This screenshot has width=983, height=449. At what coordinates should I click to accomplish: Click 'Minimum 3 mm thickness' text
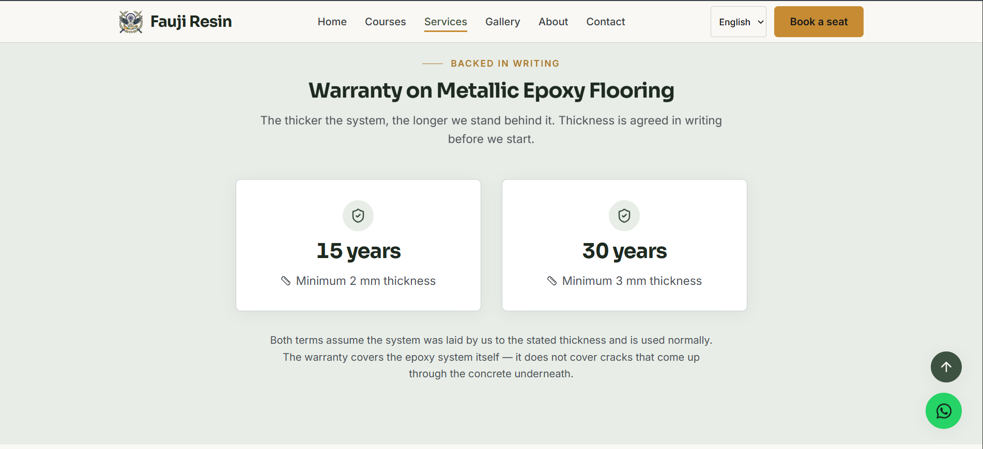632,281
